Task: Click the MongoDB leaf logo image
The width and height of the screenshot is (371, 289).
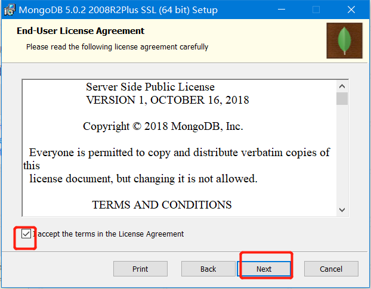Action: pyautogui.click(x=344, y=41)
